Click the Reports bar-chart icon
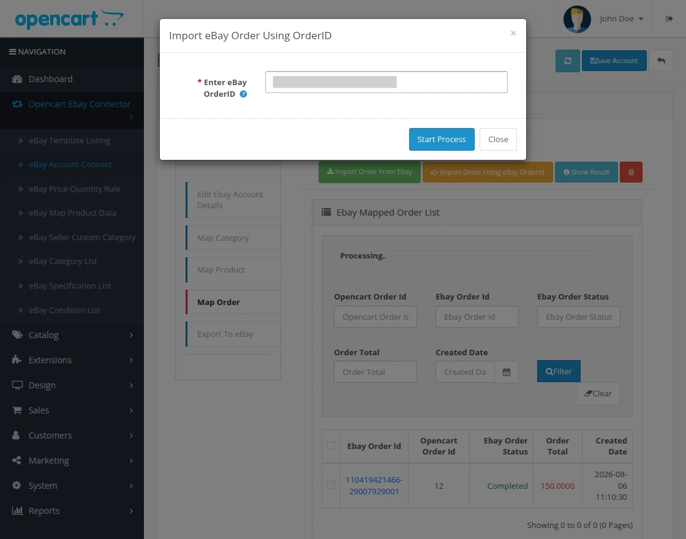Screen dimensions: 686x539 18,510
